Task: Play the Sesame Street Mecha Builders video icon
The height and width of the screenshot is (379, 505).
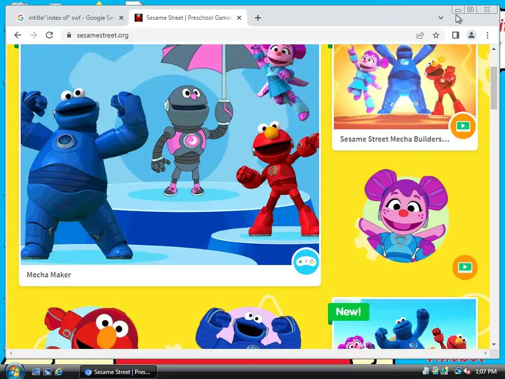Action: click(463, 126)
